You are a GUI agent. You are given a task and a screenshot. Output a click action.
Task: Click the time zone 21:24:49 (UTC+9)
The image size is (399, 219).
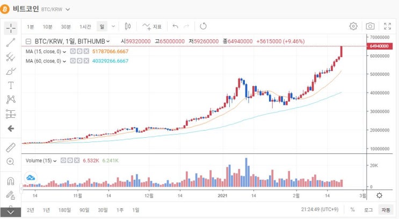tap(320, 209)
